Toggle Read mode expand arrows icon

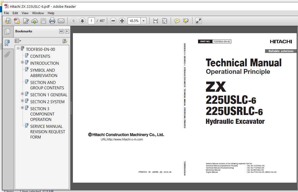click(x=198, y=21)
